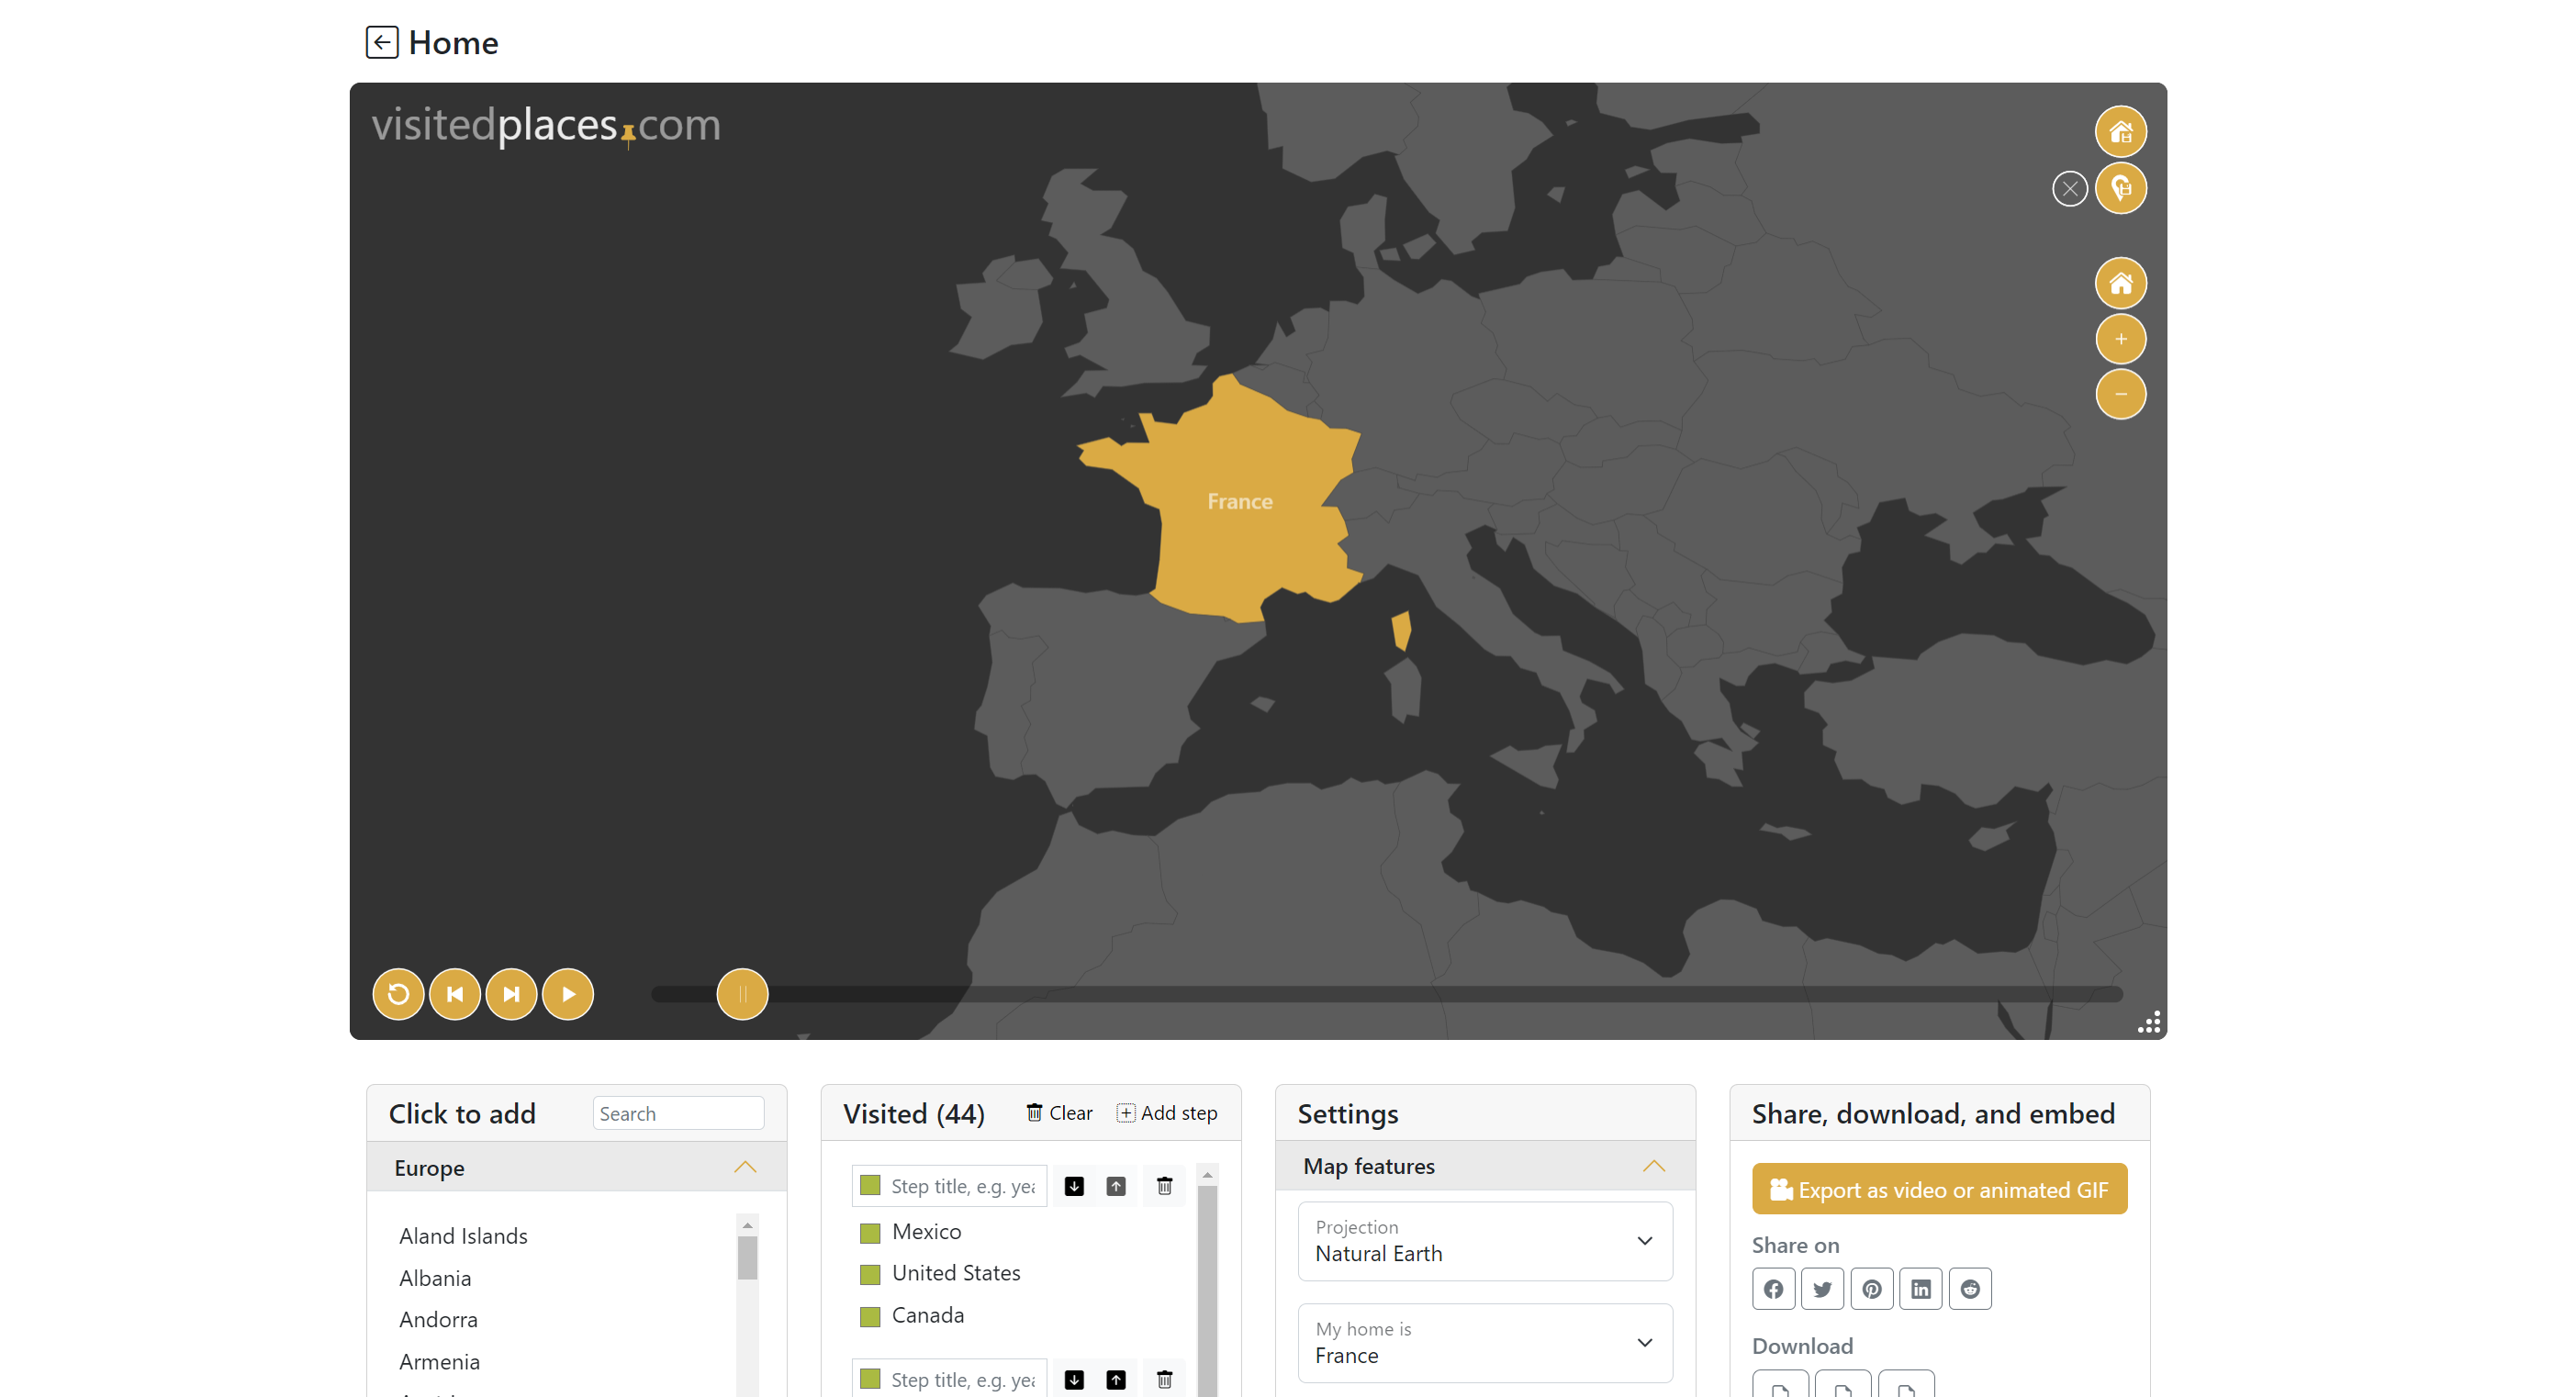Image resolution: width=2576 pixels, height=1397 pixels.
Task: Click the Search countries field
Action: tap(678, 1113)
